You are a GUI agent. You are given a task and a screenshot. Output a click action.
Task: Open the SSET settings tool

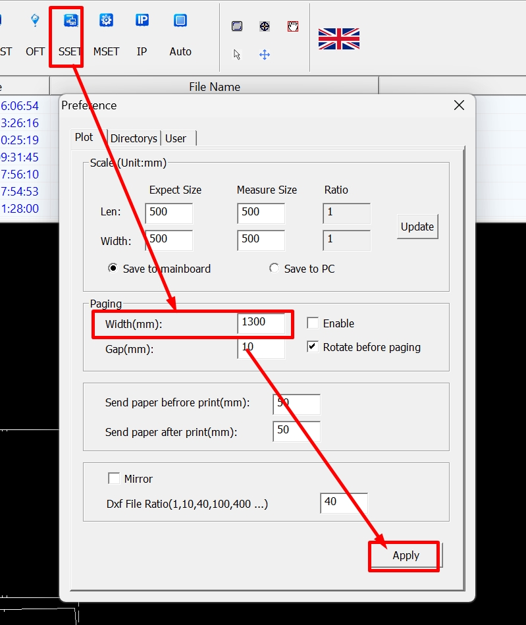(70, 33)
